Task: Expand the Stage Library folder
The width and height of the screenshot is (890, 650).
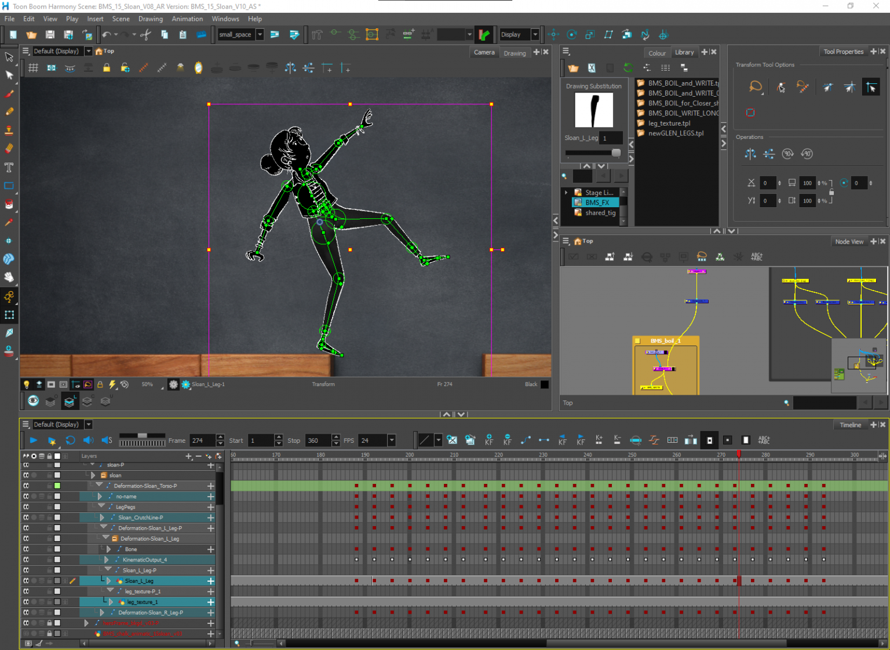Action: click(566, 192)
